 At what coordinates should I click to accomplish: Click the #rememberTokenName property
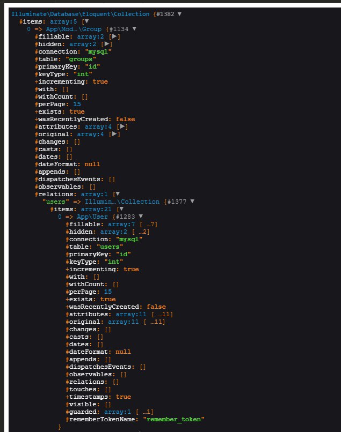point(102,419)
